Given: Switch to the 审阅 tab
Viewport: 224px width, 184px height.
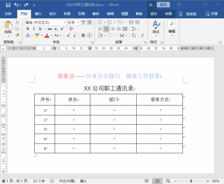Looking at the screenshot, I should 110,14.
